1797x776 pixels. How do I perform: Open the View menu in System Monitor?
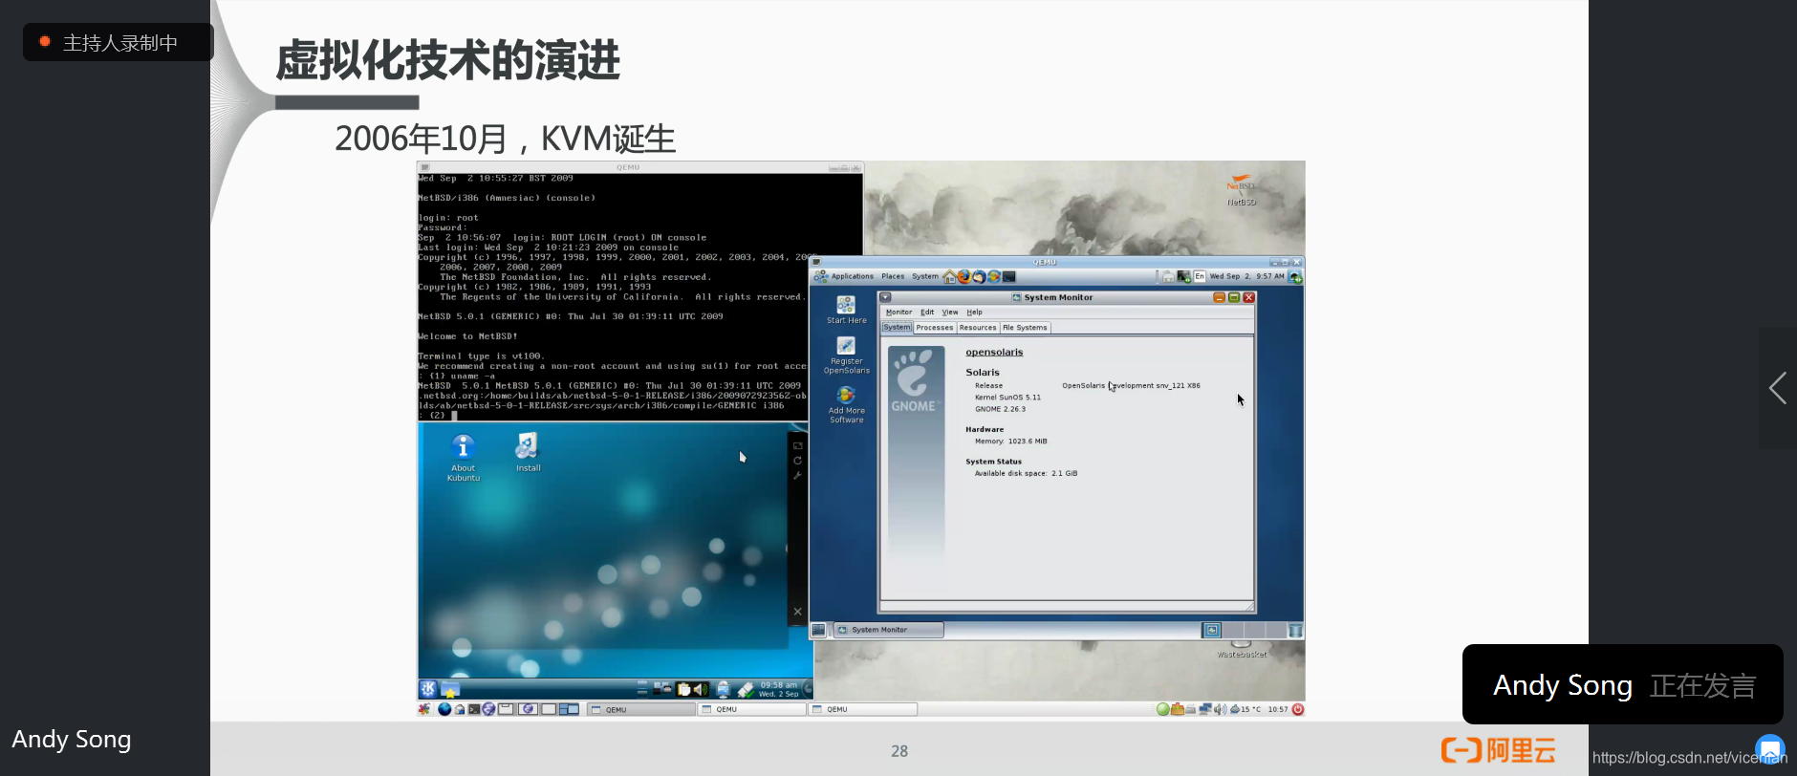(x=950, y=312)
